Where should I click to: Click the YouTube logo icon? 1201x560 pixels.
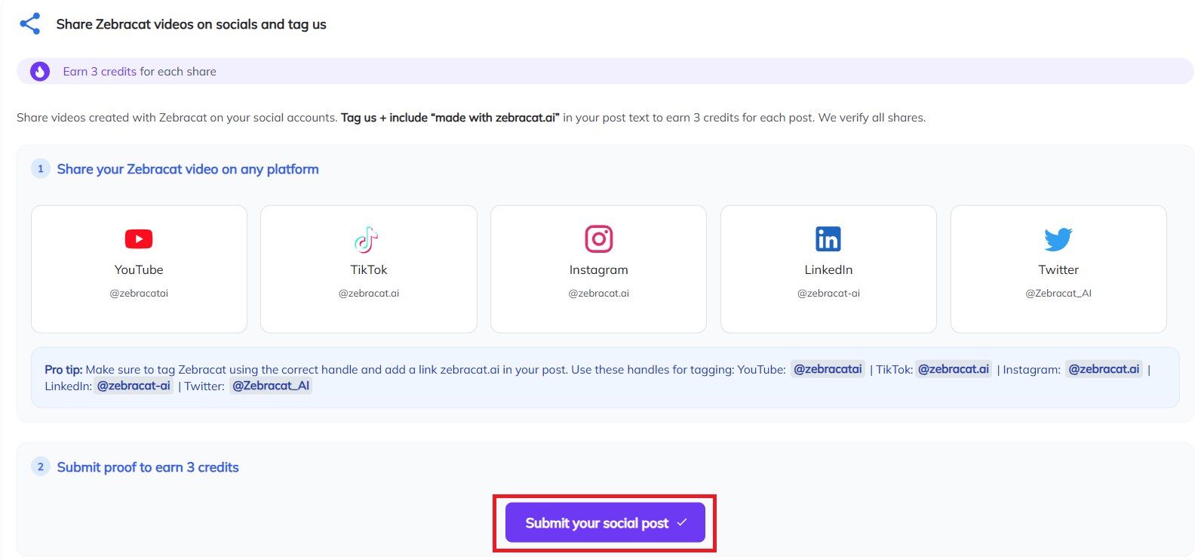[x=139, y=239]
